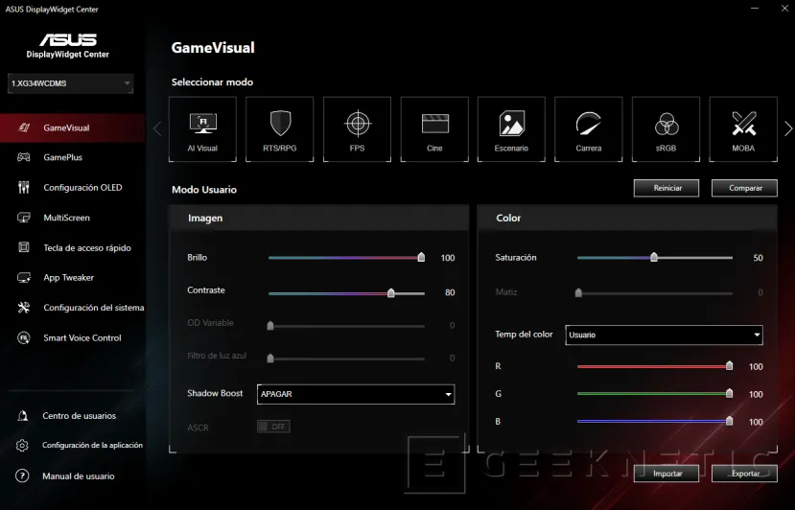This screenshot has height=510, width=795.
Task: Click the Configuración OLED sliders icon
Action: (x=24, y=187)
